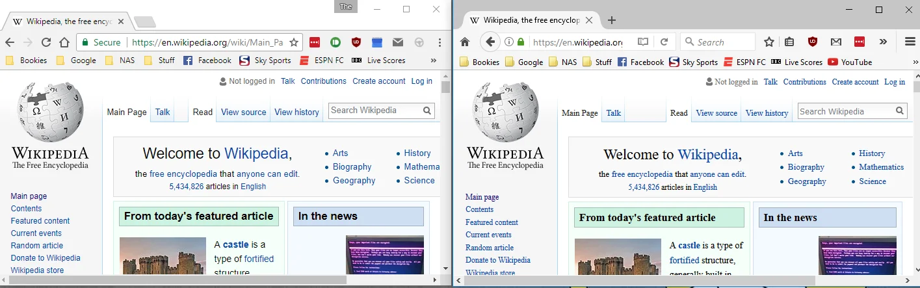Show site information in the Firefox address bar
This screenshot has width=920, height=288.
[x=508, y=42]
